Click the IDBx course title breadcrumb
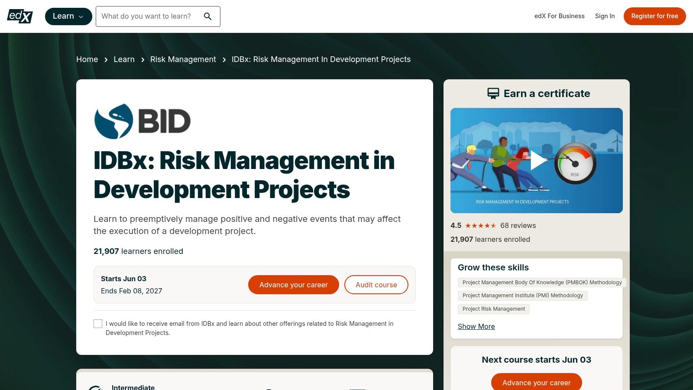Screen dimensions: 693x390 point(321,59)
